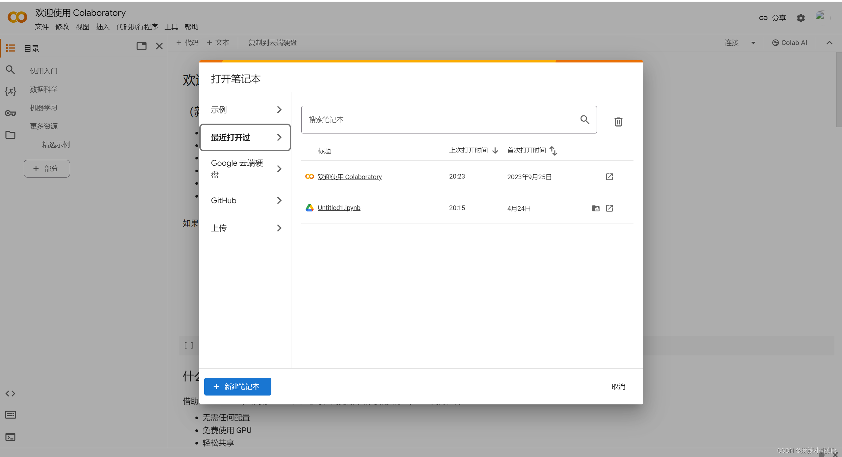Click the + 代码 toolbar button

pyautogui.click(x=187, y=43)
